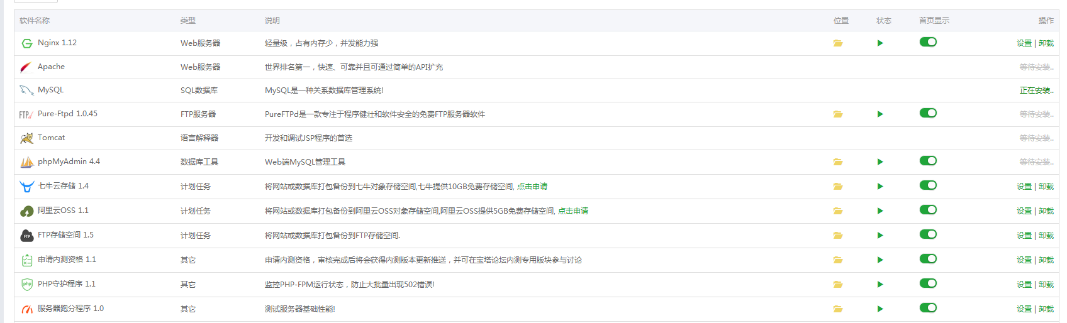The height and width of the screenshot is (323, 1067).
Task: Click the Apache feather icon
Action: pos(26,67)
